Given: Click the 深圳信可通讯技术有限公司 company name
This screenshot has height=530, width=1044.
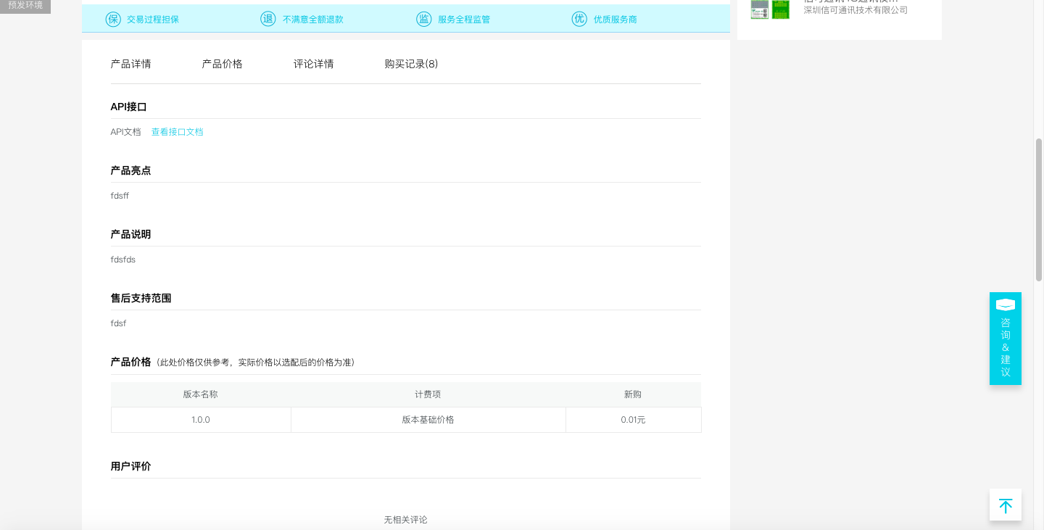Looking at the screenshot, I should coord(855,10).
